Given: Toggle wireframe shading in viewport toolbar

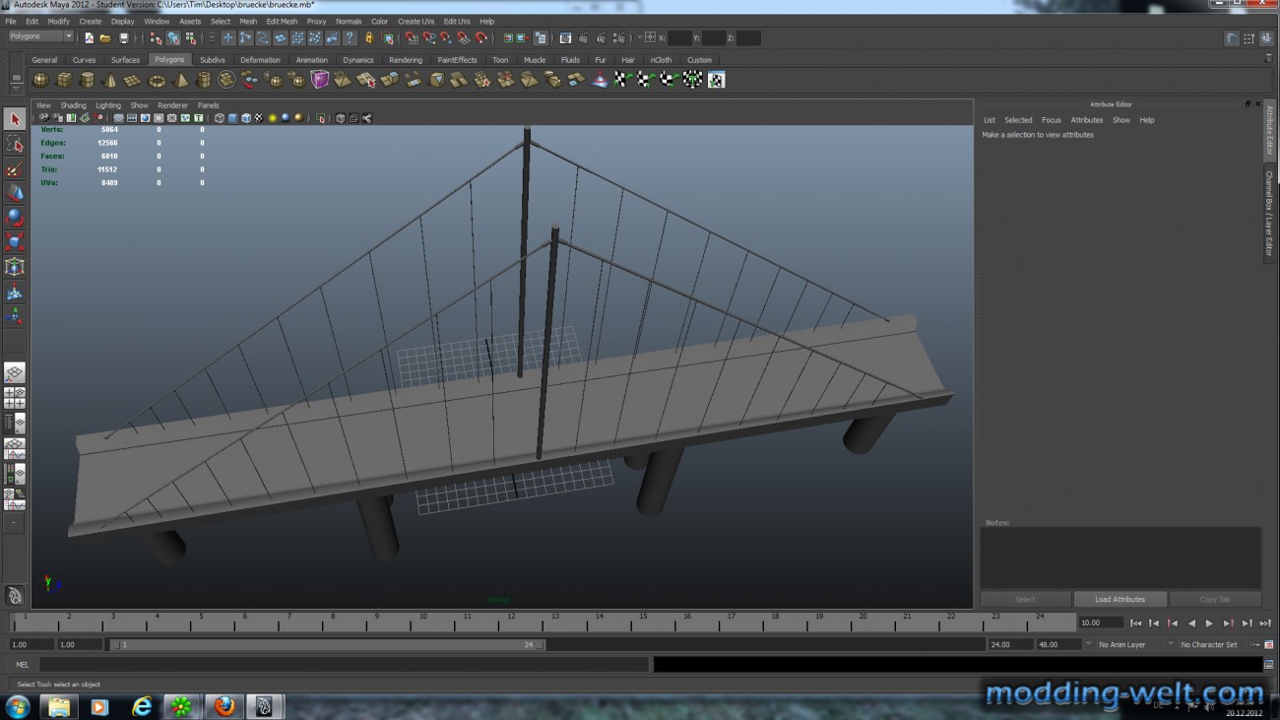Looking at the screenshot, I should coord(219,118).
